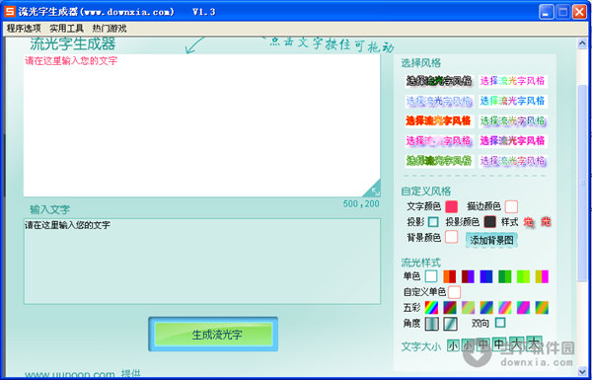Open the 背景颜色 color swatch
The width and height of the screenshot is (592, 380).
tap(451, 237)
